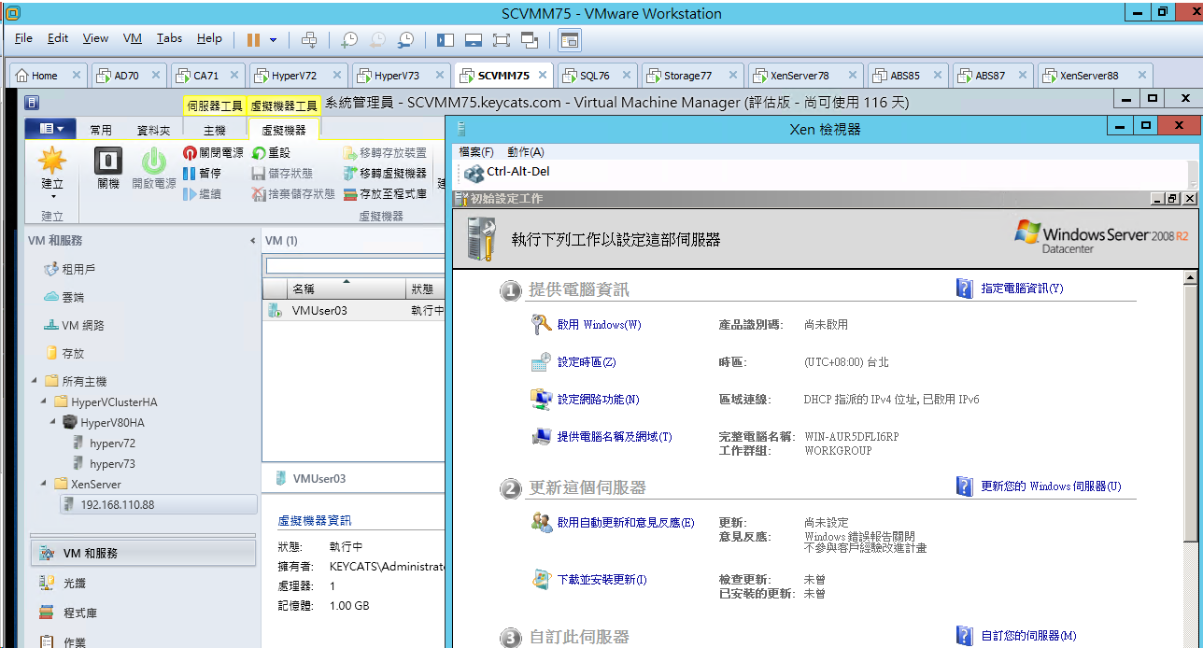Select host hyperv72 in the tree

[112, 444]
